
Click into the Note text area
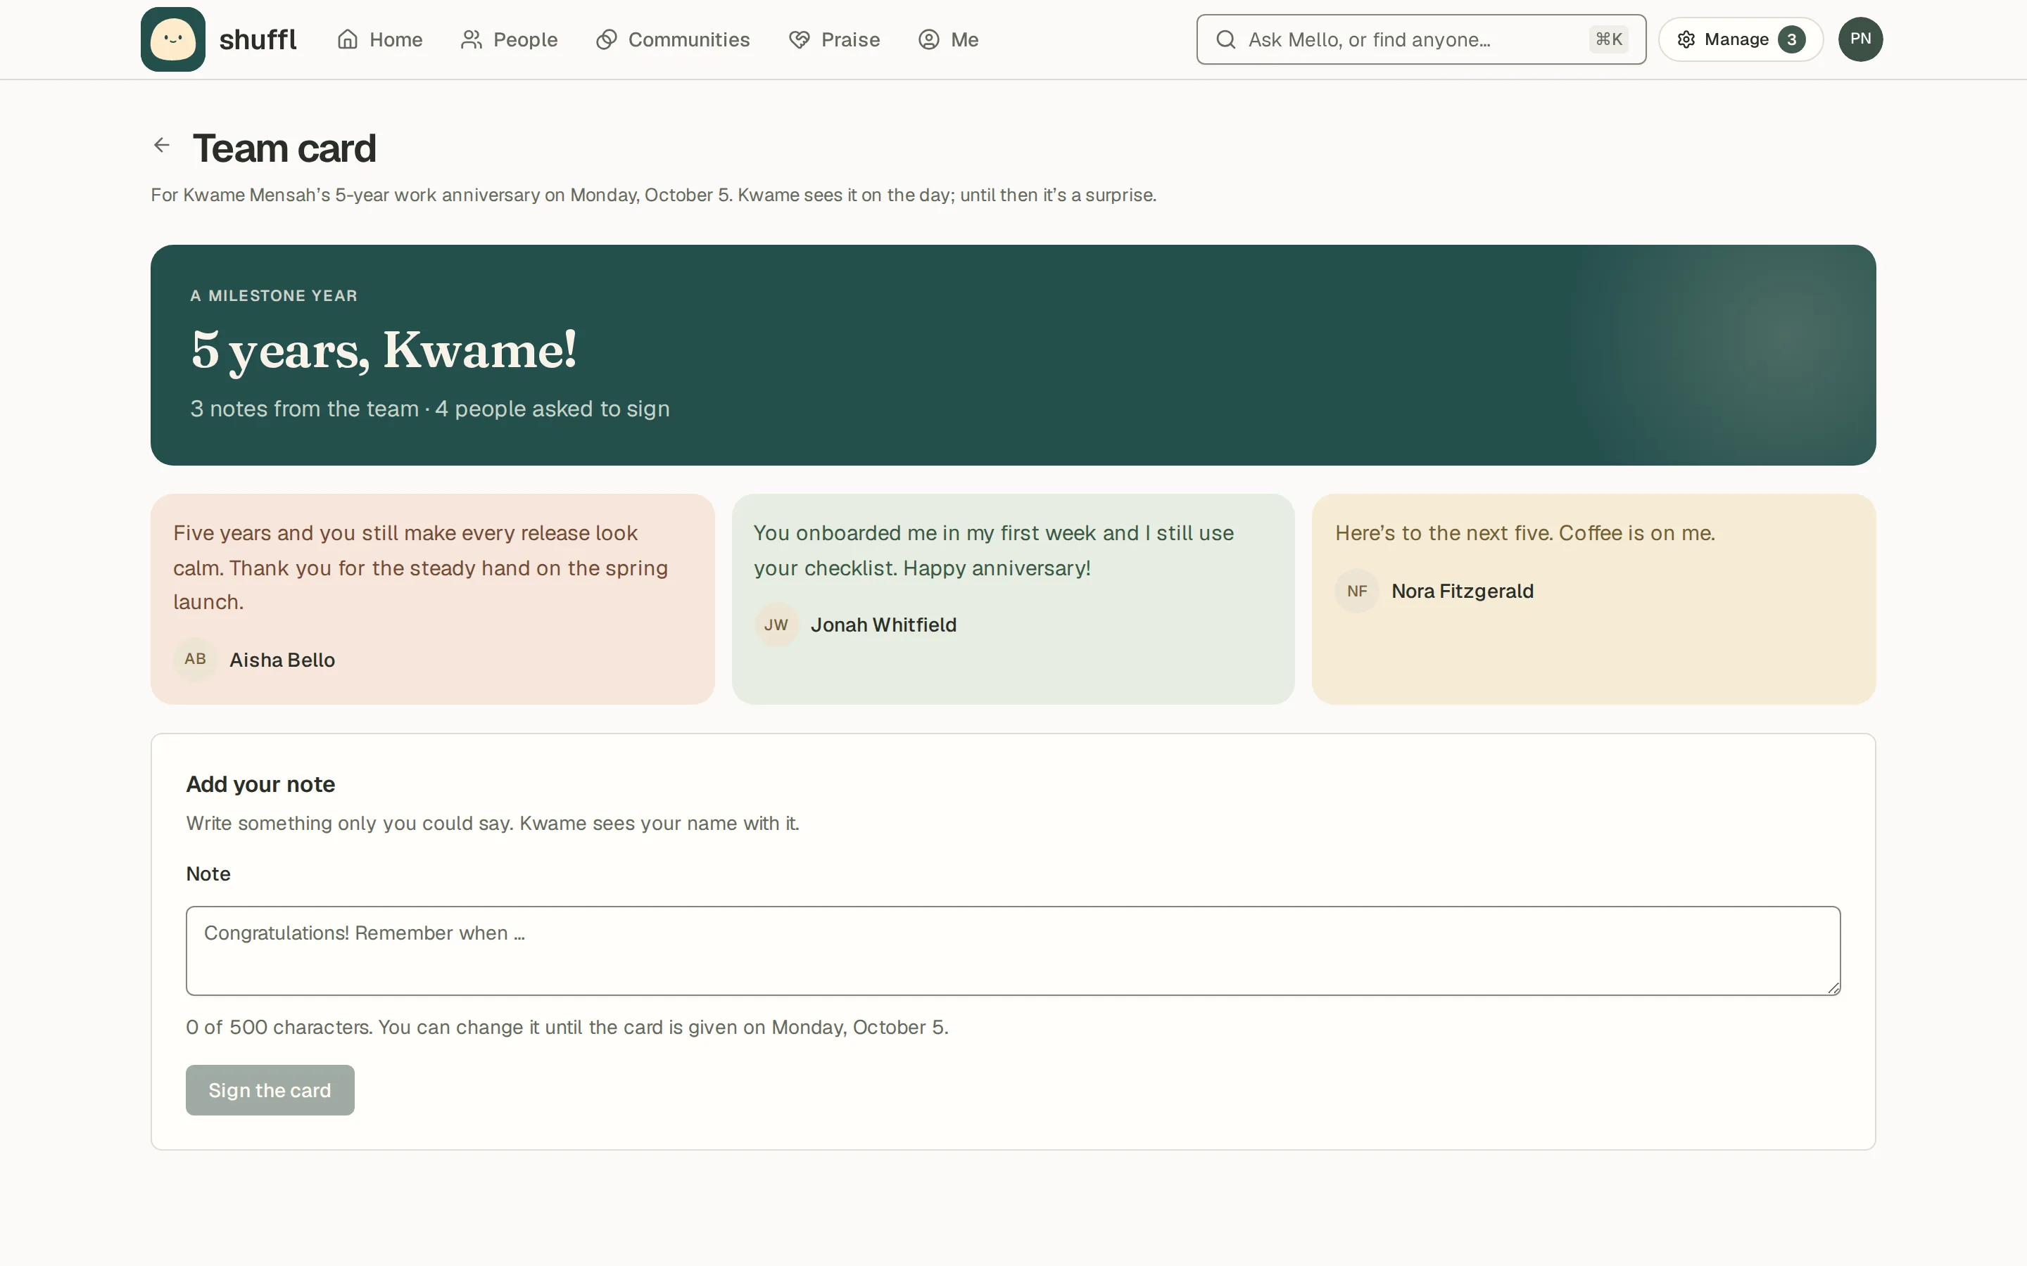(x=1013, y=950)
